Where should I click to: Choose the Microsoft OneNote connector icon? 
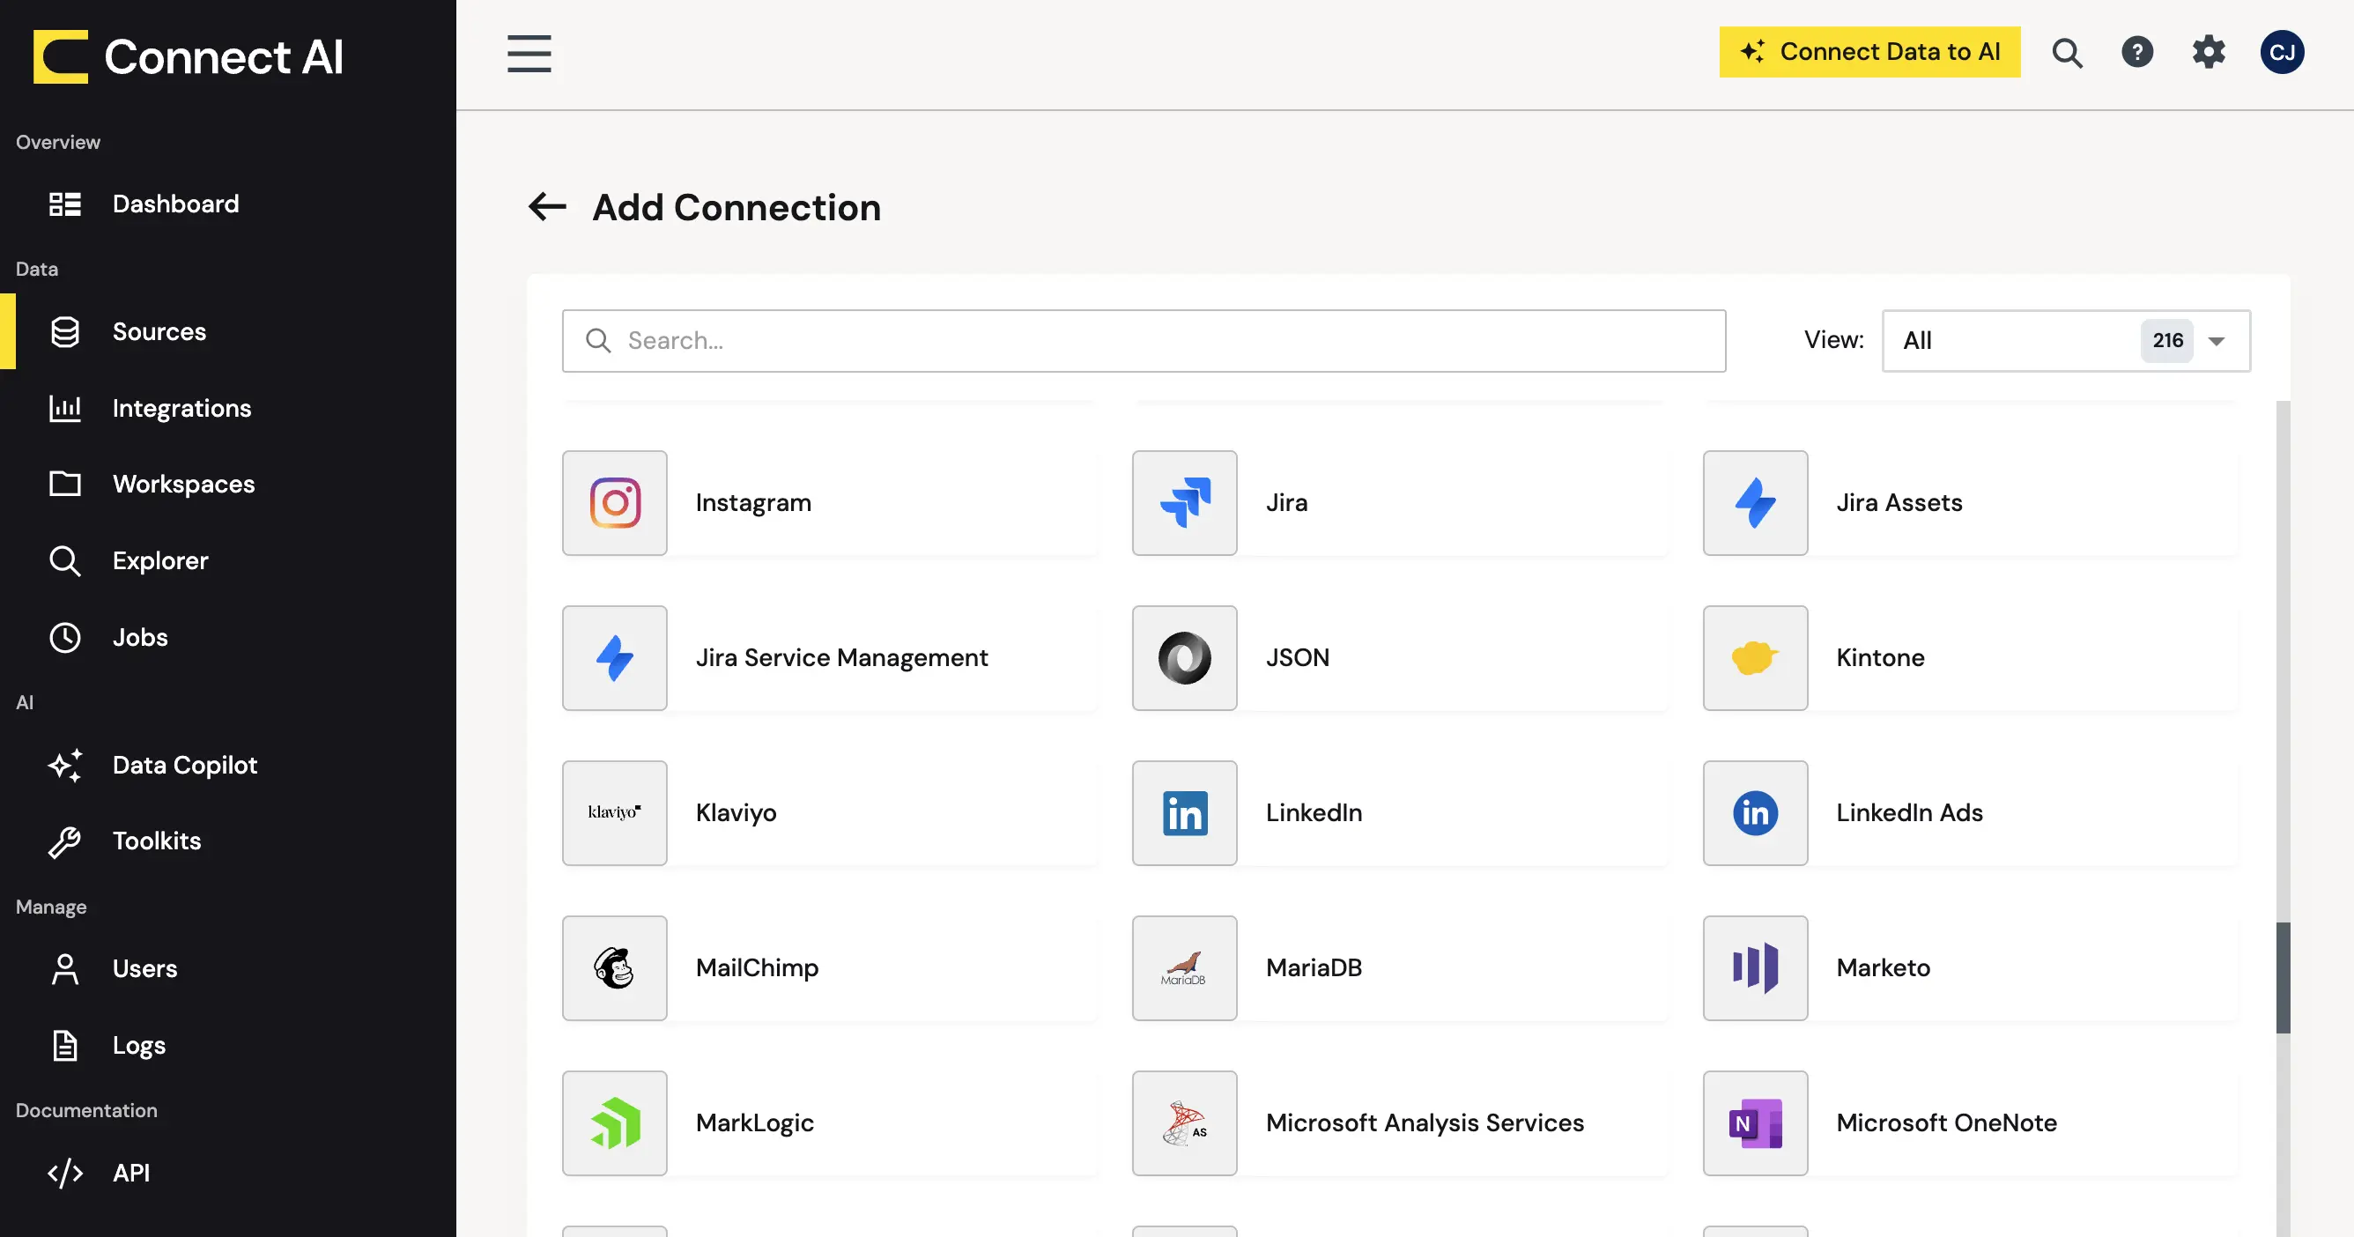(1755, 1122)
